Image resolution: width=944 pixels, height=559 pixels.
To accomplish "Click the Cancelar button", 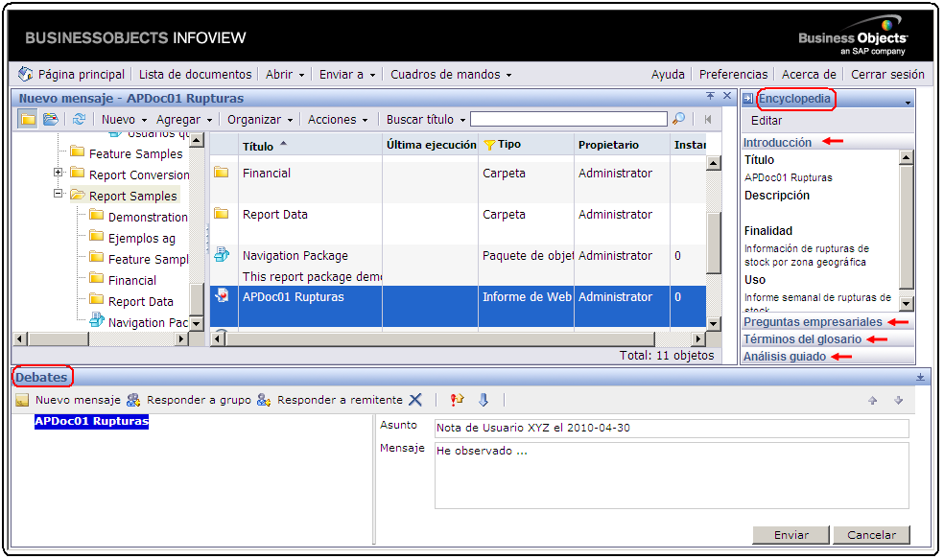I will pos(871,535).
